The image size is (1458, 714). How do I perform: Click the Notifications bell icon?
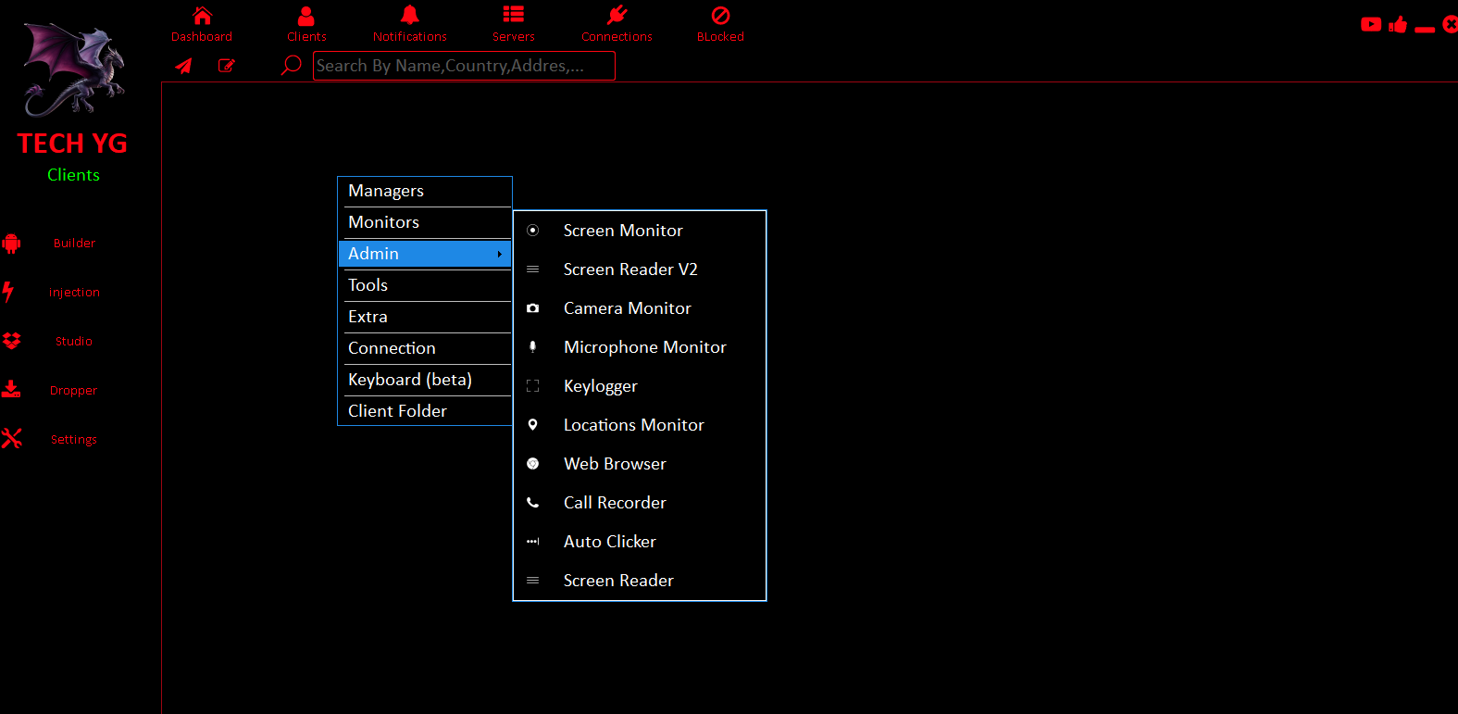(x=409, y=16)
